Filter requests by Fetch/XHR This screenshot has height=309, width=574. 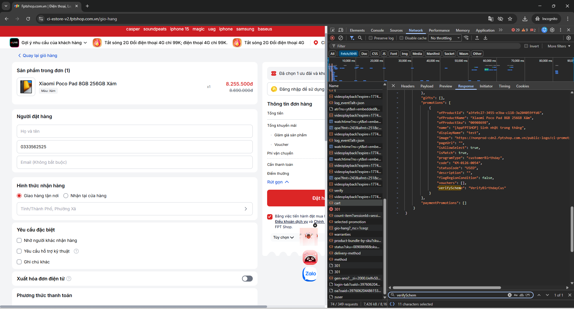click(348, 54)
